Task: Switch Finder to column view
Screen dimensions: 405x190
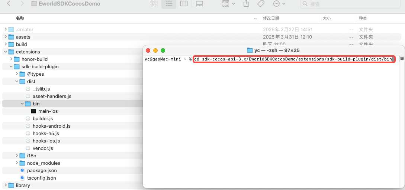Action: coord(184,4)
